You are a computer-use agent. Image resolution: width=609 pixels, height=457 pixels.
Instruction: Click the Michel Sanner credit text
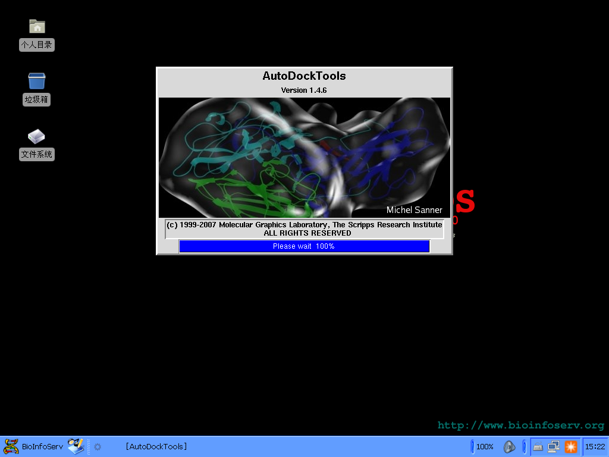[414, 210]
